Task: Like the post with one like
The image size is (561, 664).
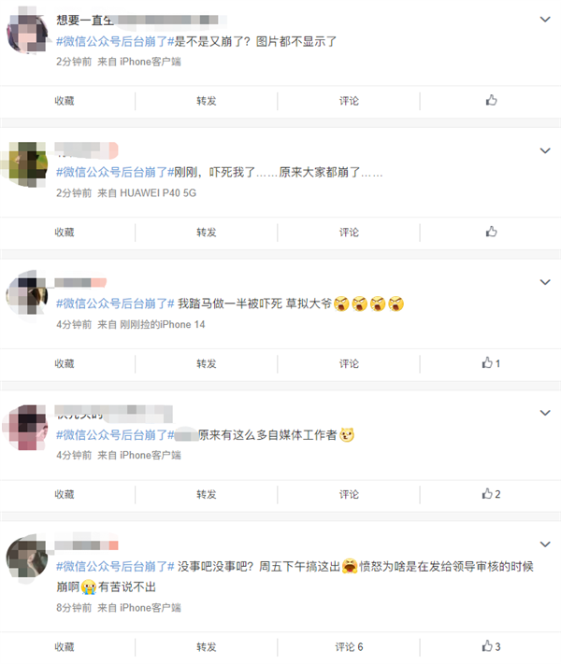Action: [491, 363]
